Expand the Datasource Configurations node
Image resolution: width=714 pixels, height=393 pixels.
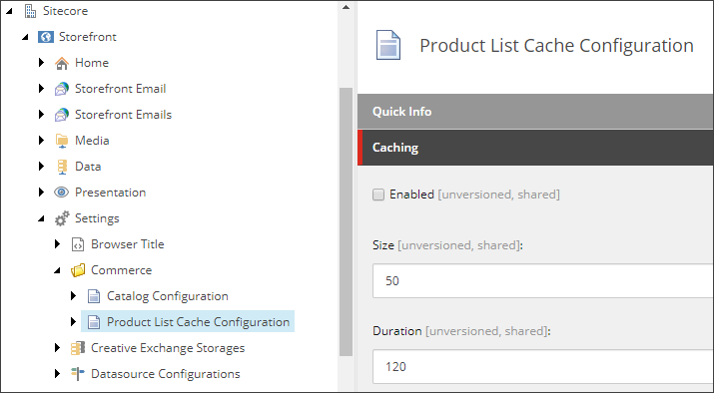57,374
